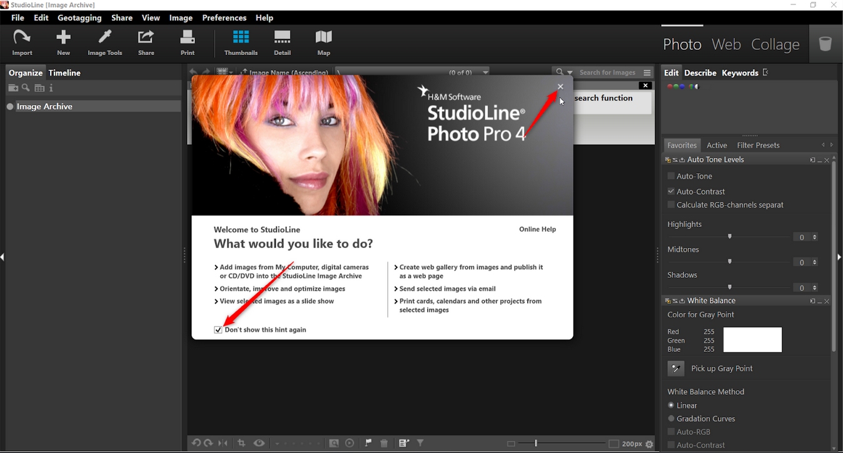Select the Linear white balance method

click(x=671, y=405)
